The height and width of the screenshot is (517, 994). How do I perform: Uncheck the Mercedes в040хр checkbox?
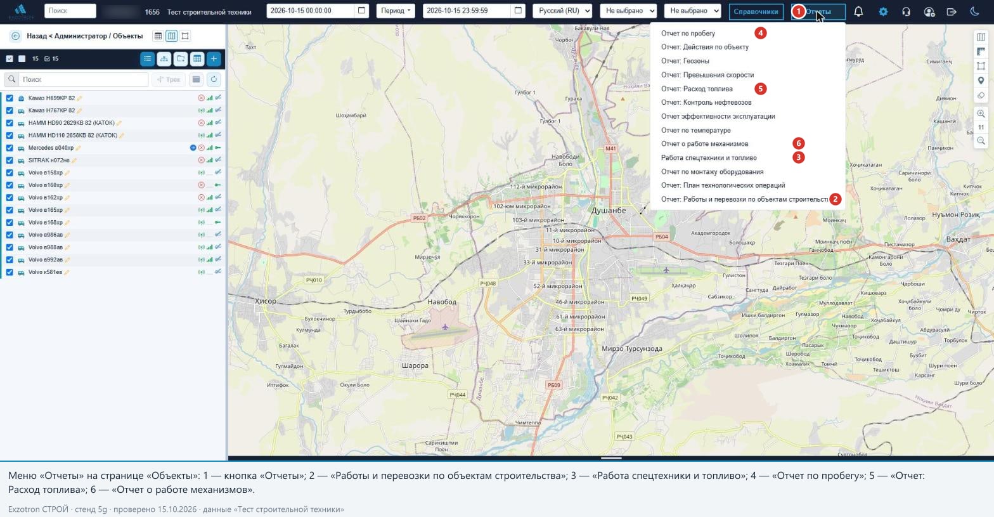pyautogui.click(x=10, y=148)
